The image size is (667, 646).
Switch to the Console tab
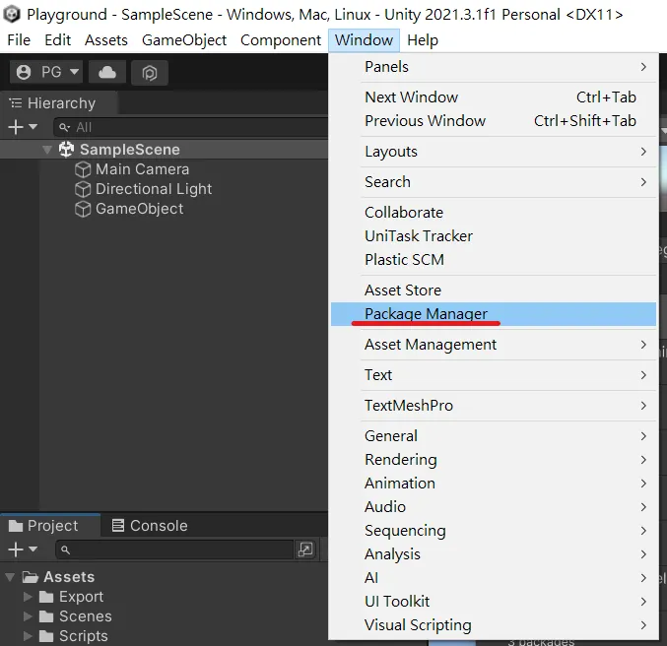click(150, 526)
